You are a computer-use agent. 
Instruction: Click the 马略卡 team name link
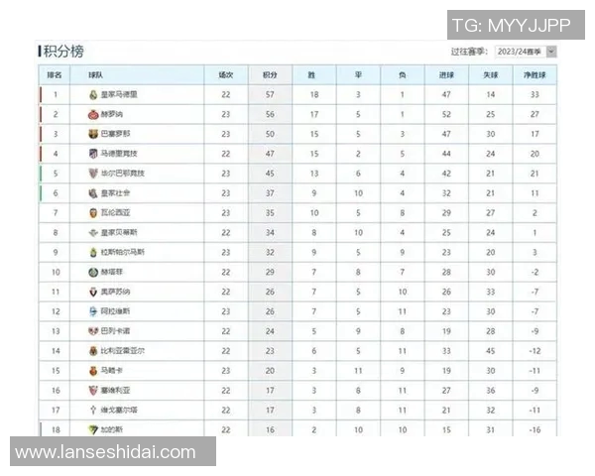113,371
